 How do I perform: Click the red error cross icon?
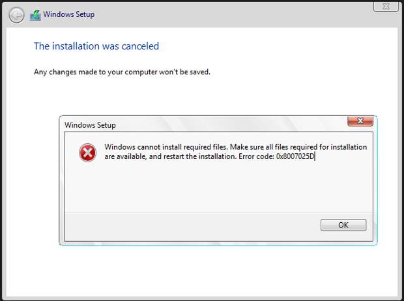coord(87,152)
